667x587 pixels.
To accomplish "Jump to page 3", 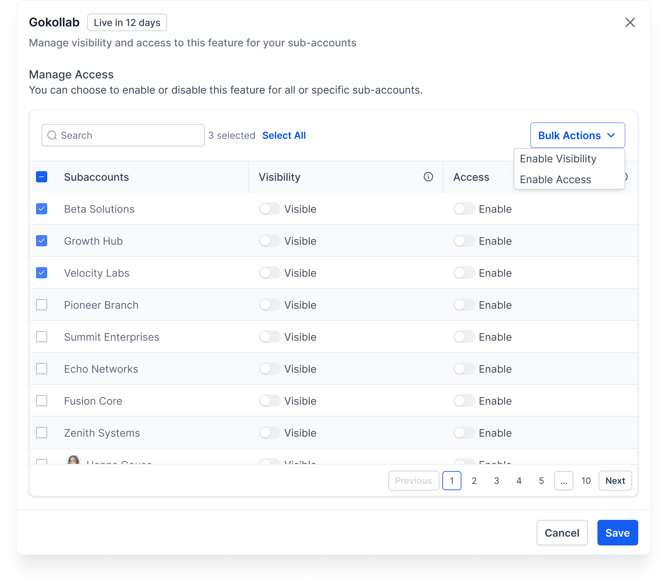I will point(496,481).
